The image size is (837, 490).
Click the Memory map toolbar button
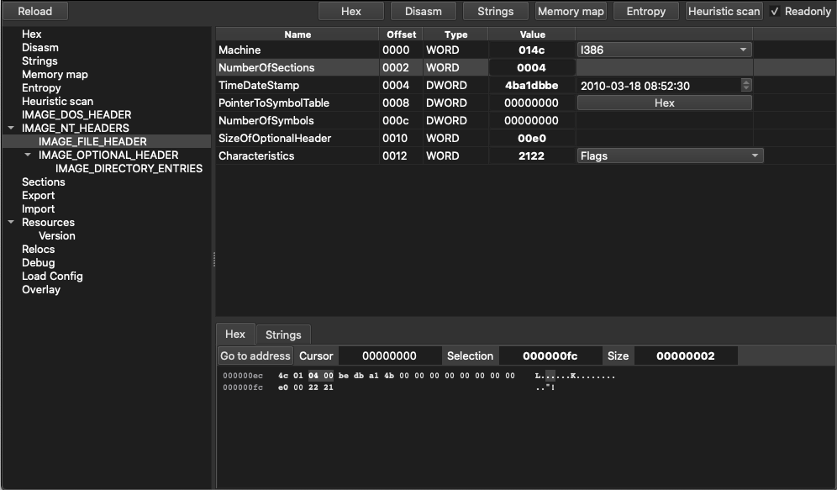(571, 11)
